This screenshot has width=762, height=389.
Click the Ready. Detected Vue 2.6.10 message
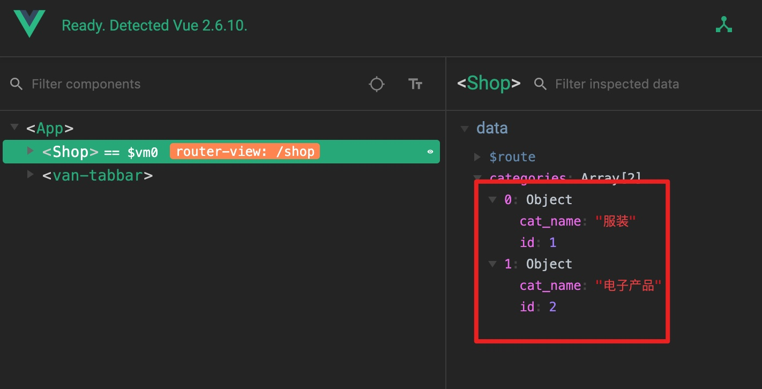[x=154, y=26]
